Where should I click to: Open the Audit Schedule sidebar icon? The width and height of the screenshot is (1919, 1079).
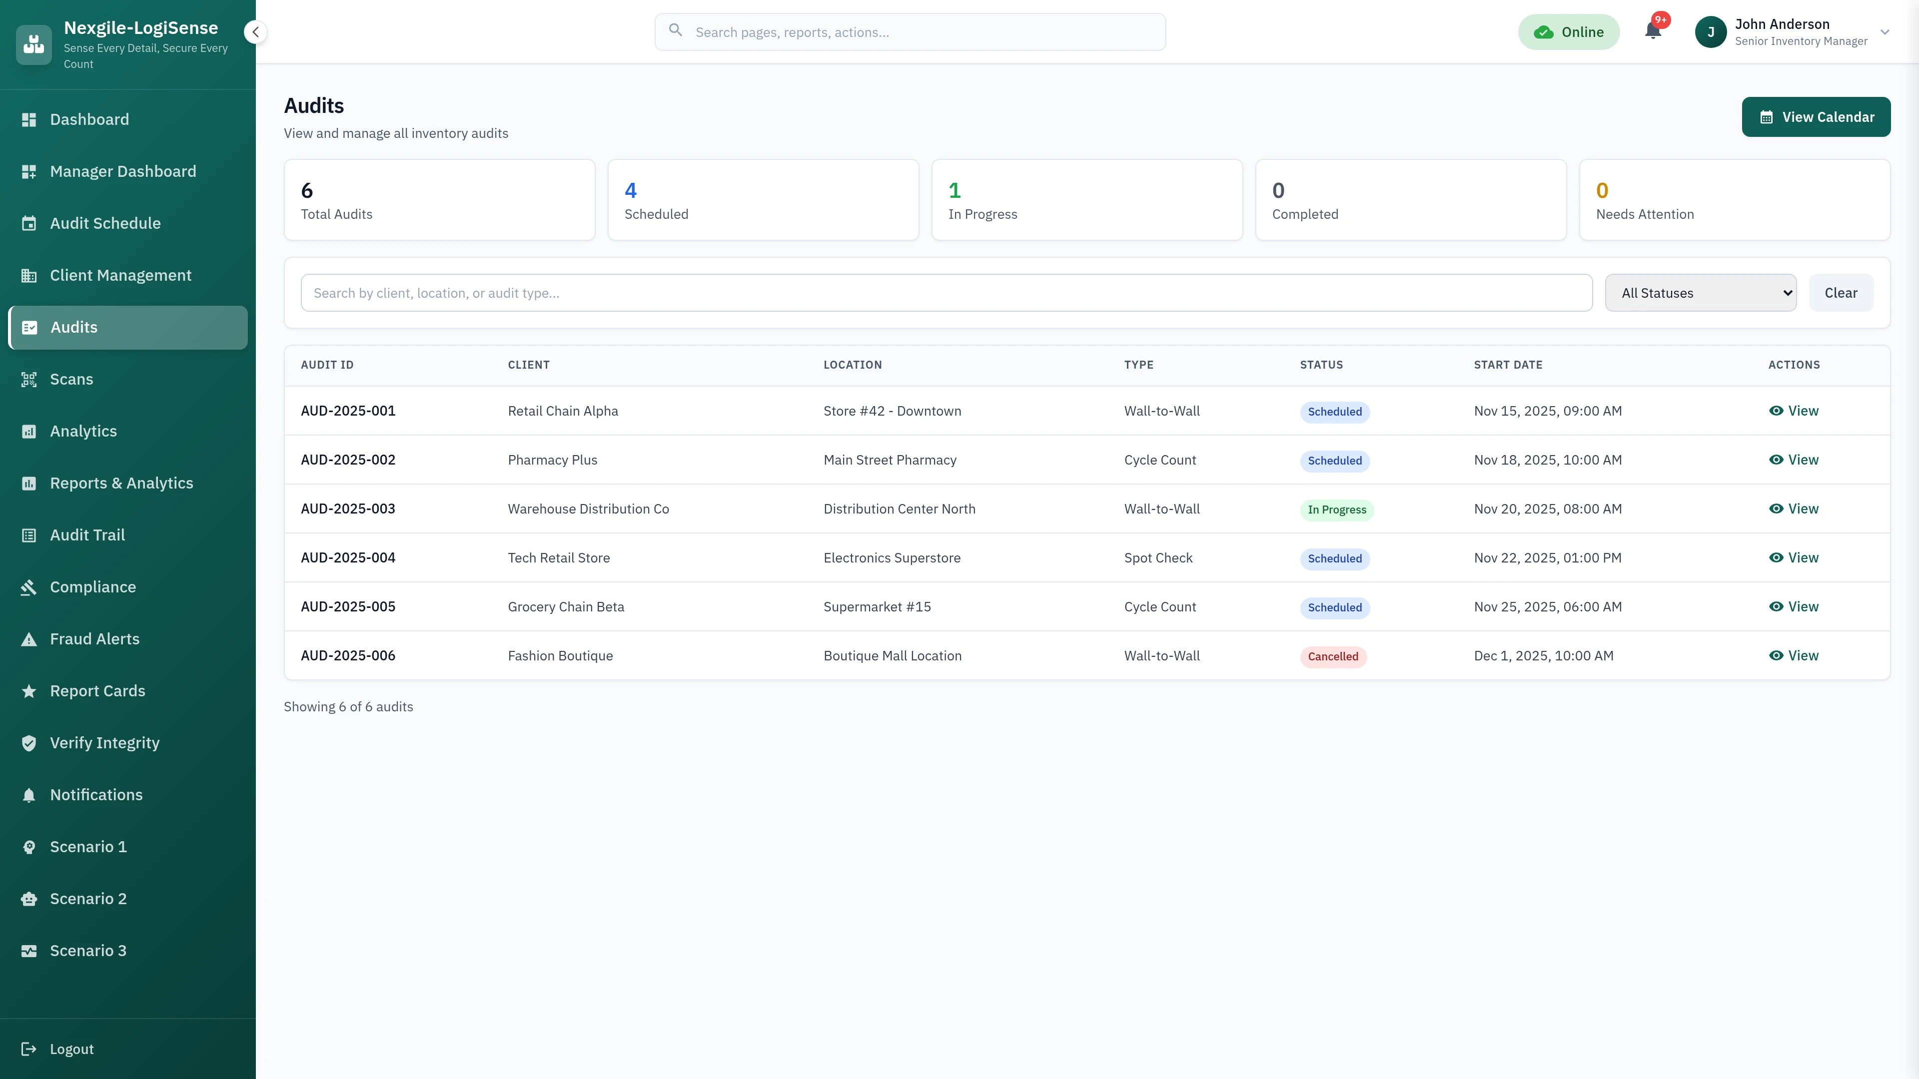point(29,223)
